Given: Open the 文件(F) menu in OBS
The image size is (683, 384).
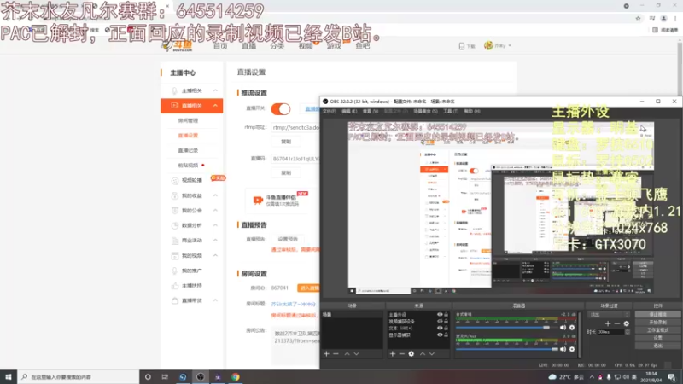Looking at the screenshot, I should [329, 112].
